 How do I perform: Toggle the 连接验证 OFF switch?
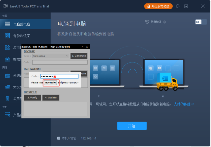201,22
